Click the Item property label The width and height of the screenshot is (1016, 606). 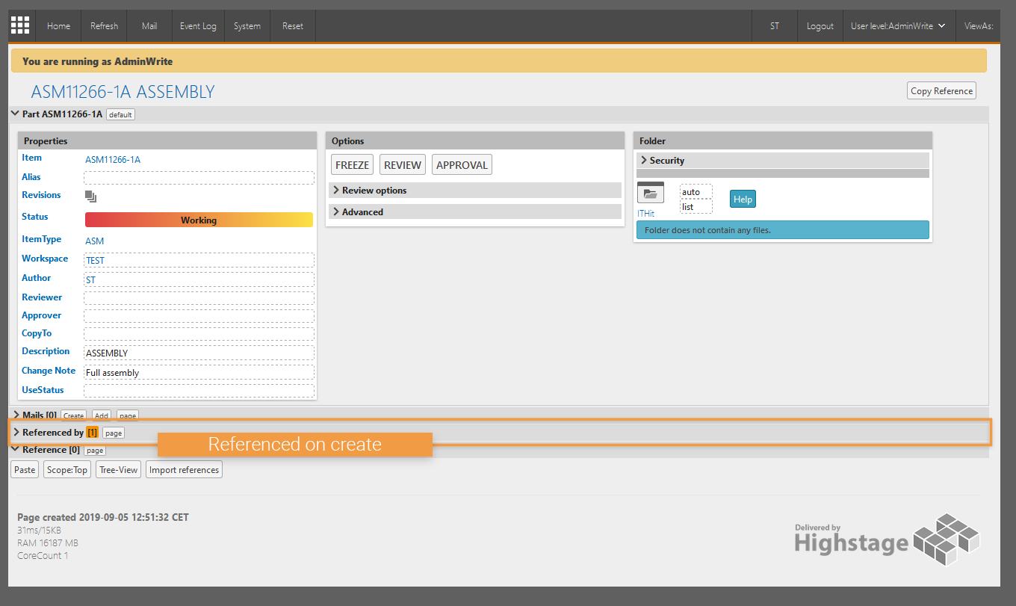coord(31,158)
